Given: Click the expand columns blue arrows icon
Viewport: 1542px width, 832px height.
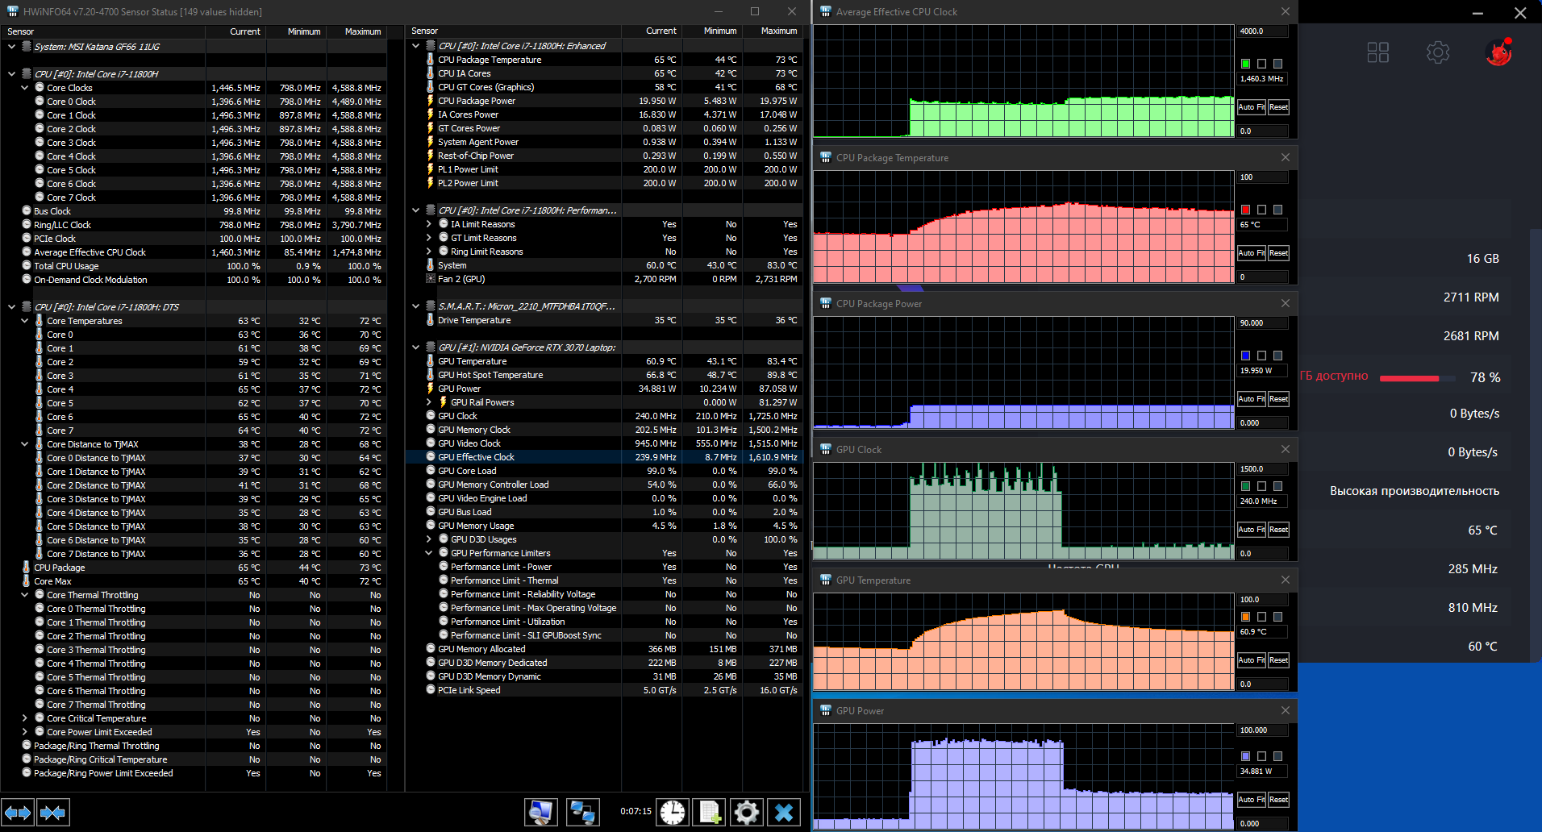Looking at the screenshot, I should pos(18,813).
